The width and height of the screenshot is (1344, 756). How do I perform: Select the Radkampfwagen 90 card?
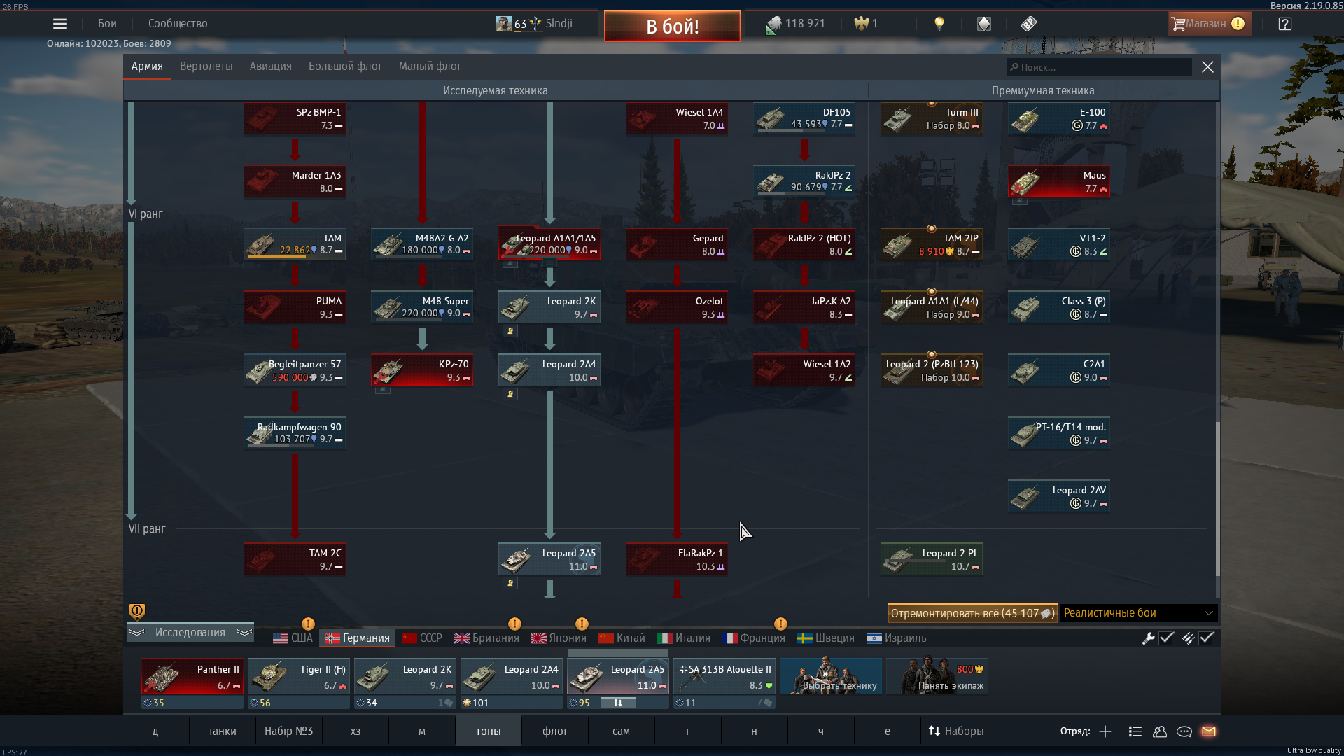[x=295, y=433]
